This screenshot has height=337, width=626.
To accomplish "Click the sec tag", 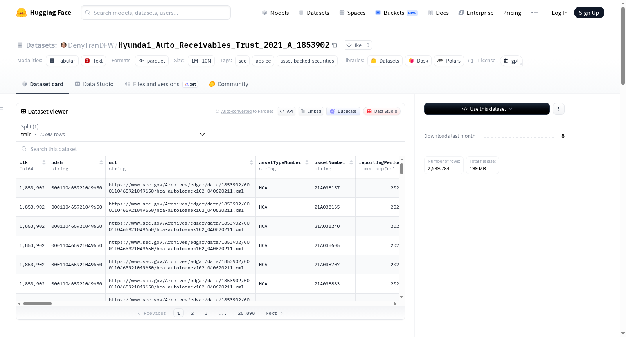I will point(242,61).
